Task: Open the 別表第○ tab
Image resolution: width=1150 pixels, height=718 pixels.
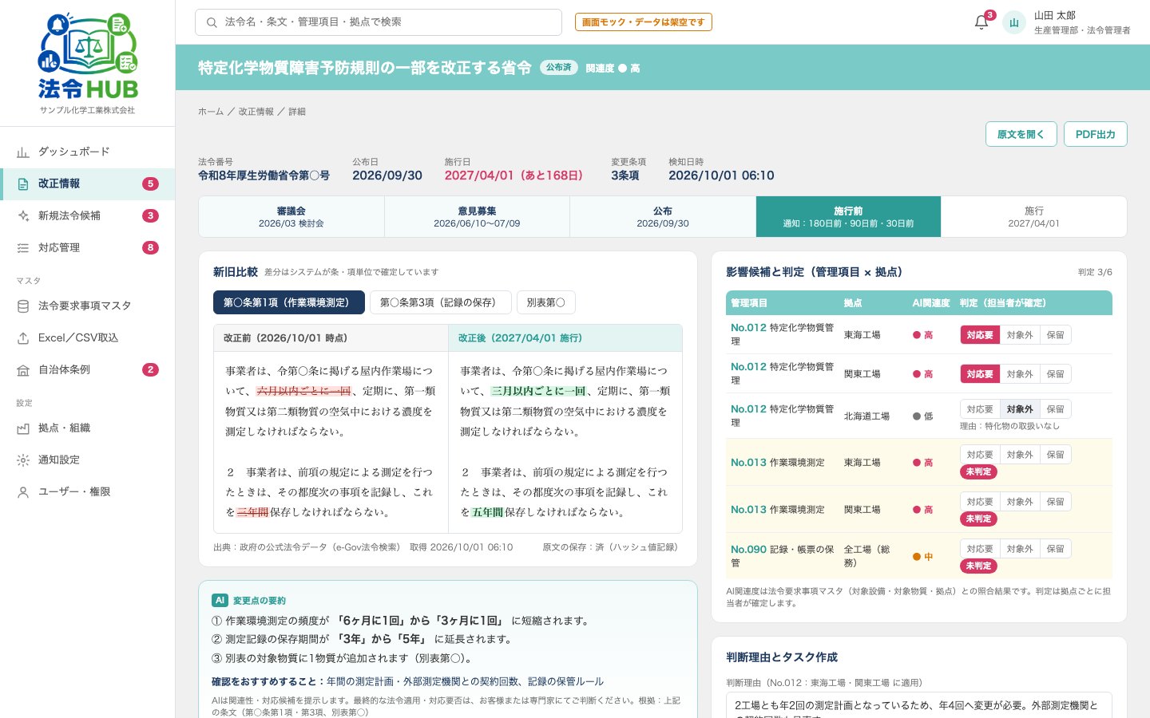Action: 546,302
